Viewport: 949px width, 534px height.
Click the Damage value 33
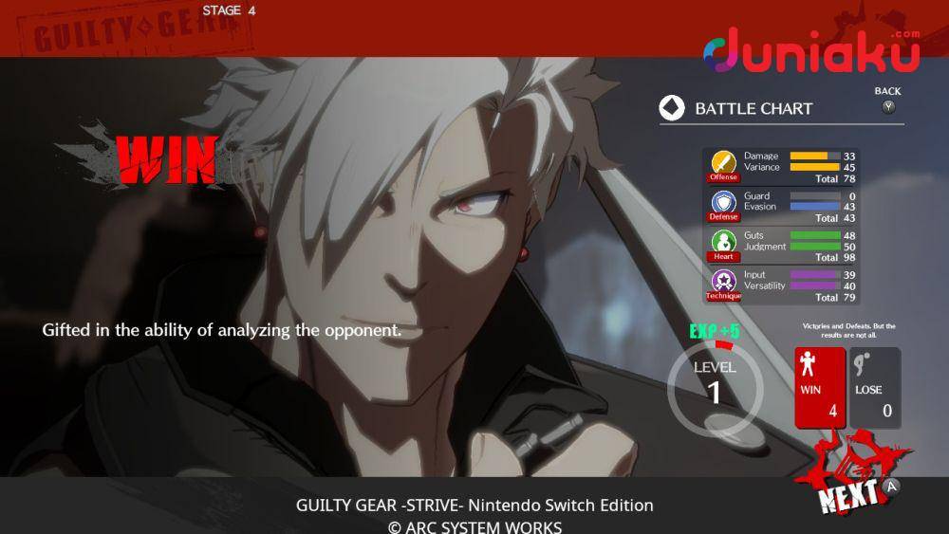tap(849, 157)
